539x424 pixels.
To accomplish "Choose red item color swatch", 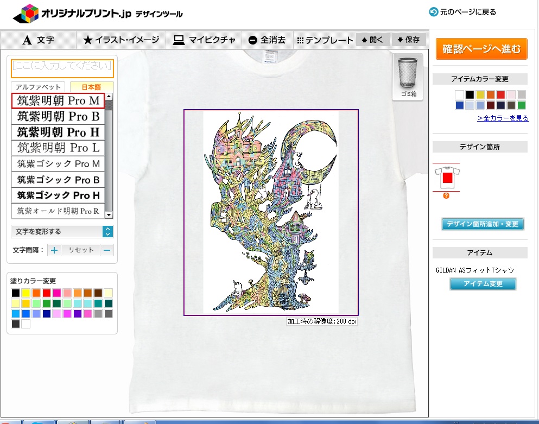I will (x=501, y=94).
